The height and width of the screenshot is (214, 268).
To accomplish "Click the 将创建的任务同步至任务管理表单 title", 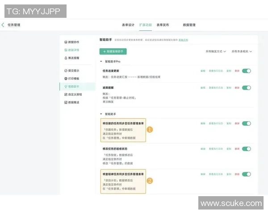I will tap(123, 123).
